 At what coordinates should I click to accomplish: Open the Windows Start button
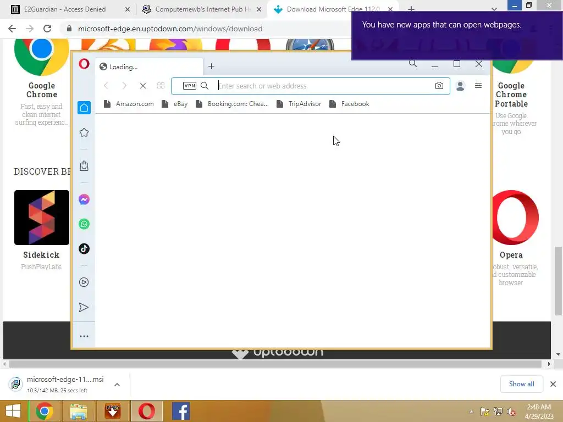point(13,411)
